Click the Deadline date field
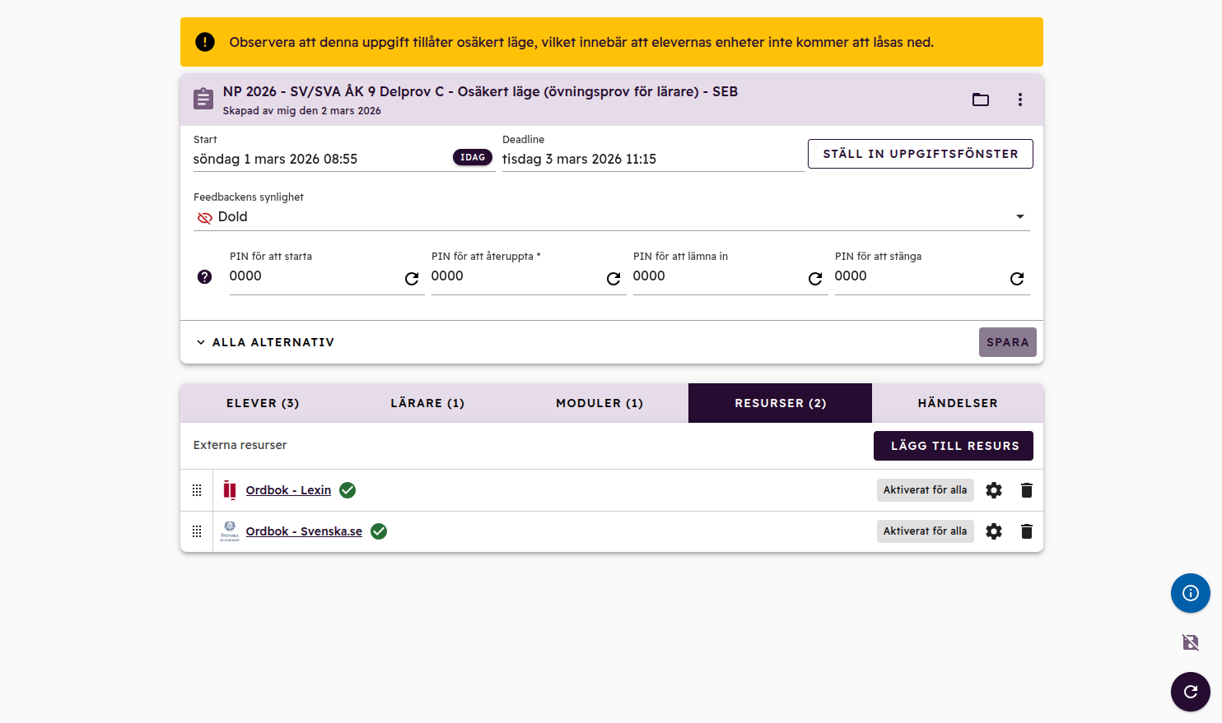The height and width of the screenshot is (723, 1222). point(652,159)
